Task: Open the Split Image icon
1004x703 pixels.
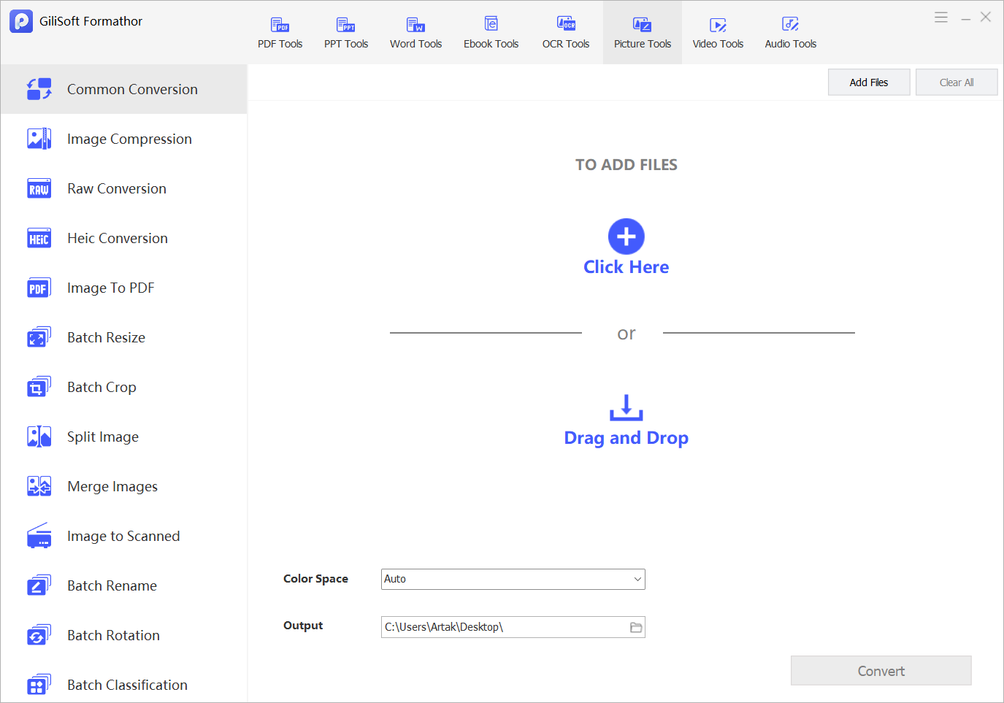Action: 39,437
